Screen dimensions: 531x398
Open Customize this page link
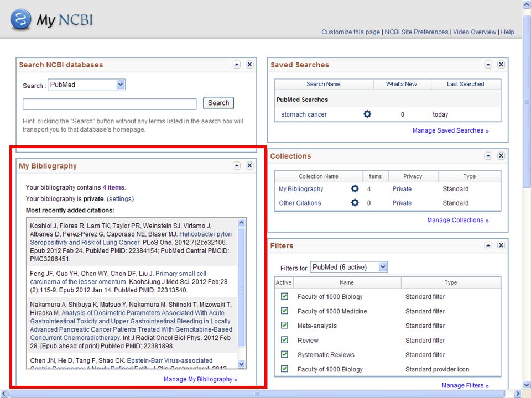(x=351, y=32)
